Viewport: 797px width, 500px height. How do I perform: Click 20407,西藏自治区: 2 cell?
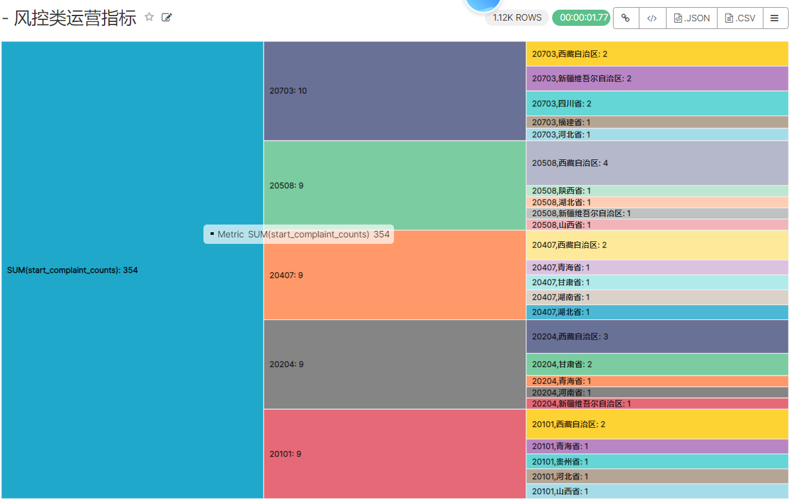coord(657,245)
